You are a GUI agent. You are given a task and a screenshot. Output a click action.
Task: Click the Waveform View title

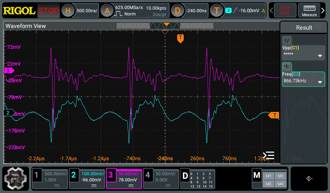[26, 26]
